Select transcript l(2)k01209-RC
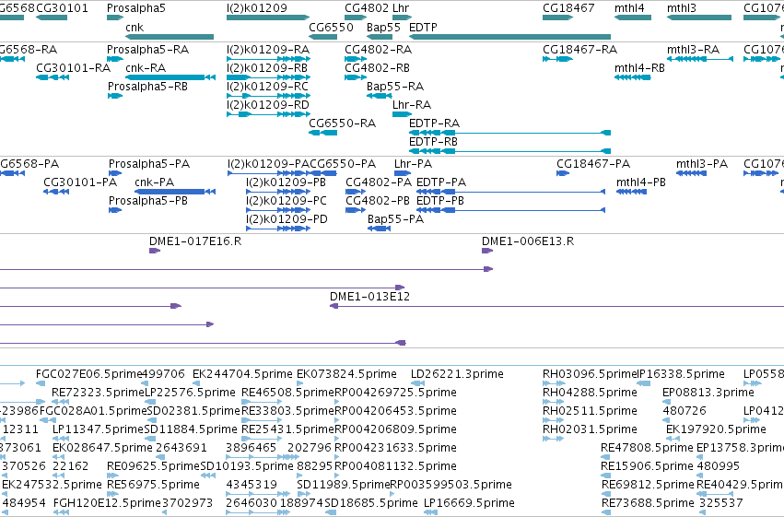Viewport: 784px width, 517px height. [x=267, y=87]
